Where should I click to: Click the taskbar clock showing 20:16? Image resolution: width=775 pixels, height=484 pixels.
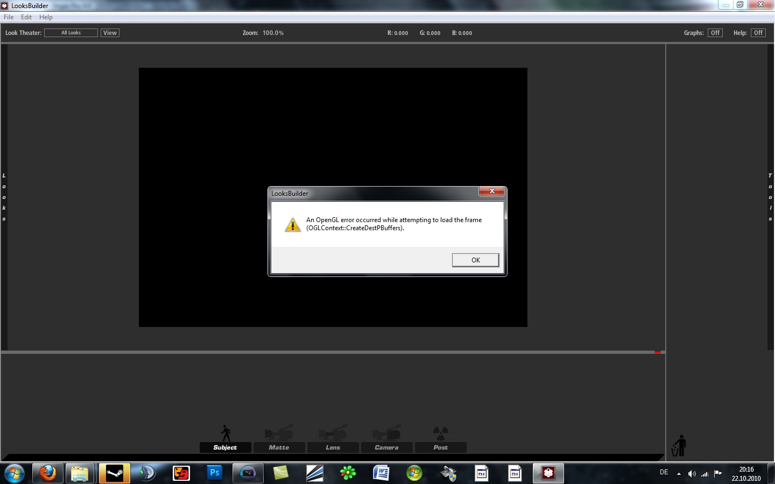click(746, 474)
